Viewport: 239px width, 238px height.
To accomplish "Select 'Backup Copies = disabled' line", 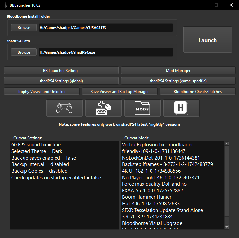I will coord(40,171).
